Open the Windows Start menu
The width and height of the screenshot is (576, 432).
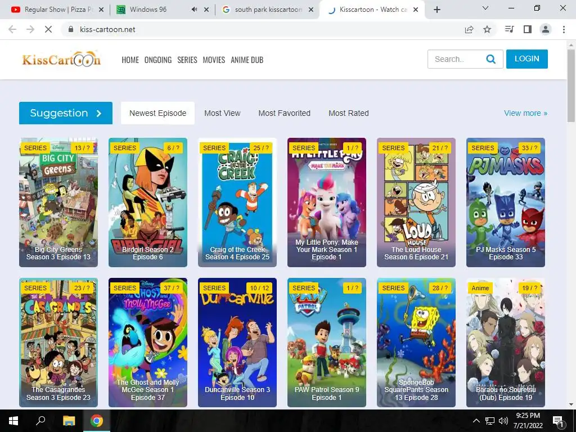tap(13, 421)
